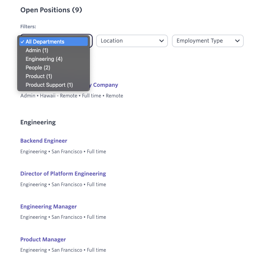Select Admin (1) from department list
275x260 pixels.
(37, 50)
